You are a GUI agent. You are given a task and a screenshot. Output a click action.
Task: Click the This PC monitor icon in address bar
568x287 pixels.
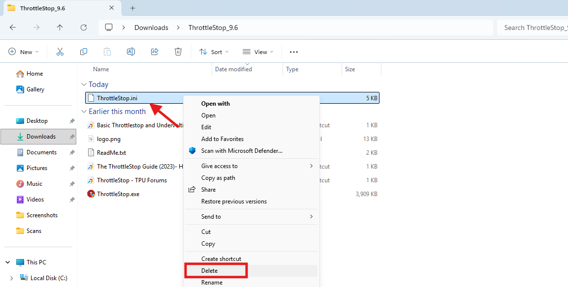pyautogui.click(x=108, y=28)
